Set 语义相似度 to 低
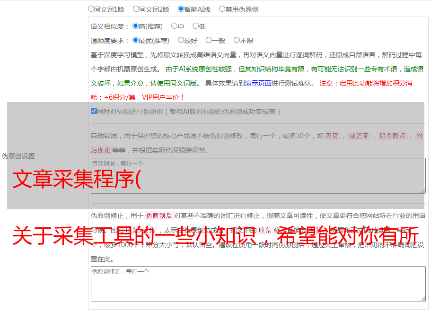Viewport: 431px width, 311px height. (195, 26)
